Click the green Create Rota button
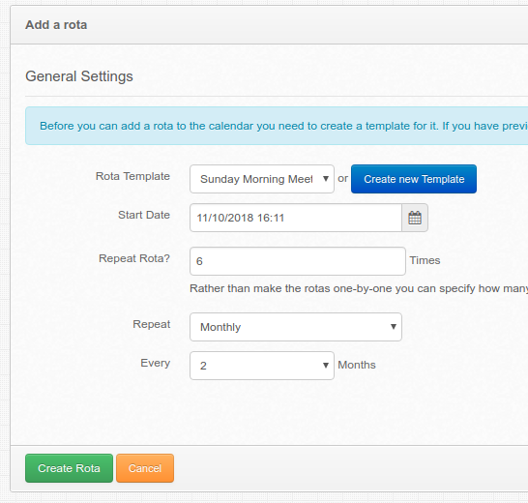 point(69,468)
